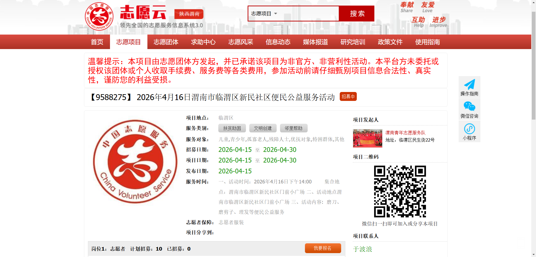The height and width of the screenshot is (257, 536).
Task: Open the 志愿团体 navigation tab
Action: click(166, 42)
